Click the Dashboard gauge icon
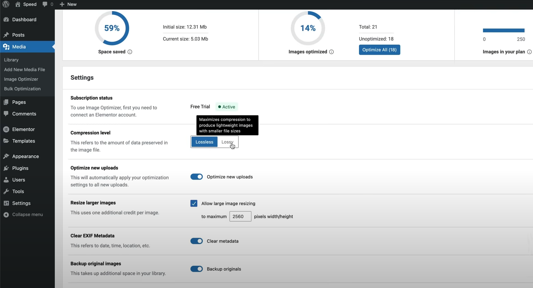The height and width of the screenshot is (288, 533). coord(6,19)
